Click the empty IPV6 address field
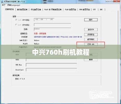The image size is (121, 104). (x=52, y=25)
